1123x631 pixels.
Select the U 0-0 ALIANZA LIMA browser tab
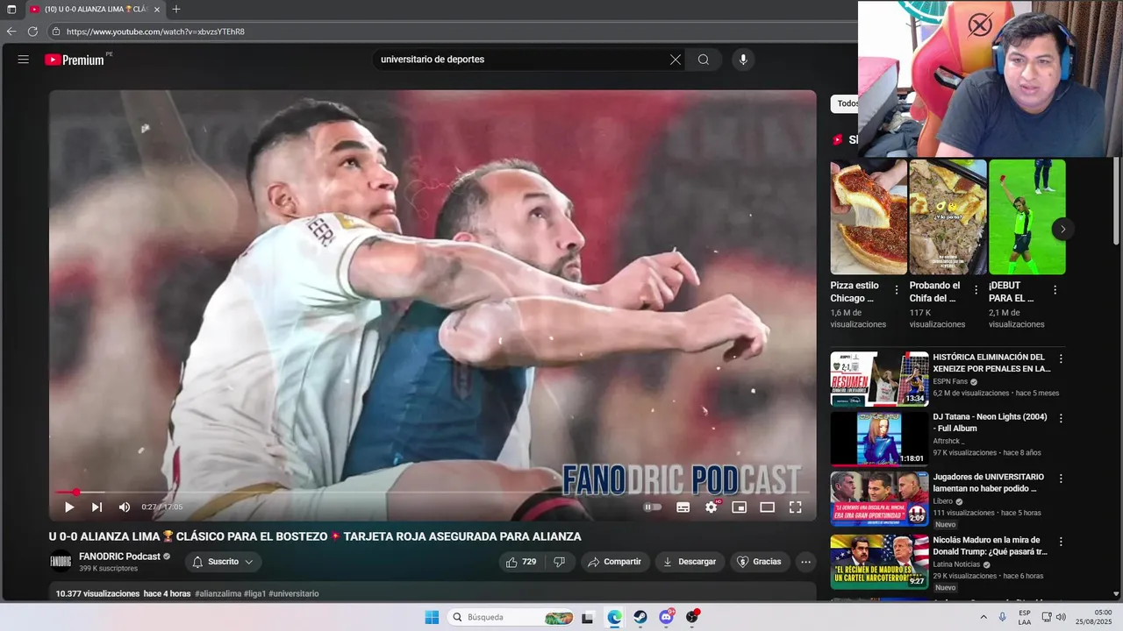pos(95,10)
